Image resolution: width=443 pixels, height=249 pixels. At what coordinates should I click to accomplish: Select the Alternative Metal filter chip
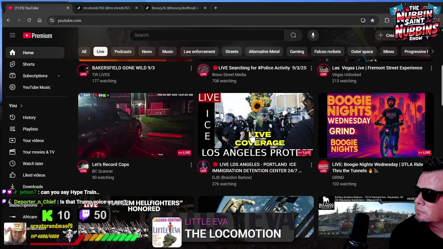(x=264, y=52)
